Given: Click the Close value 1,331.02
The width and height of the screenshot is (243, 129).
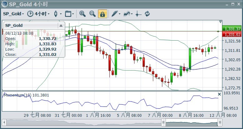Looking at the screenshot, I should point(48,55).
